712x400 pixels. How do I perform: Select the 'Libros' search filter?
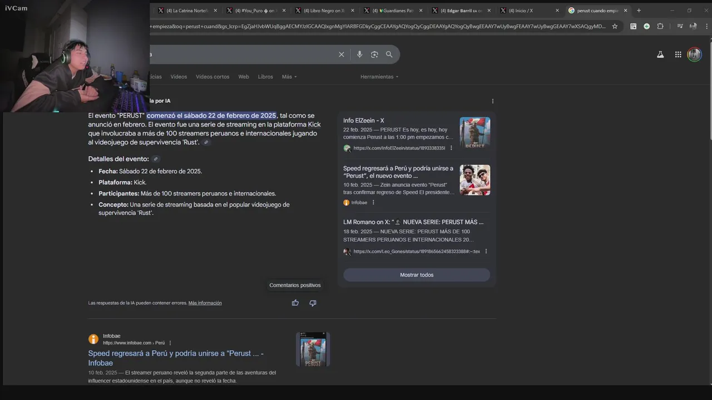tap(265, 77)
